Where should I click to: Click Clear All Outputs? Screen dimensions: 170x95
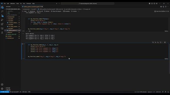56,11
